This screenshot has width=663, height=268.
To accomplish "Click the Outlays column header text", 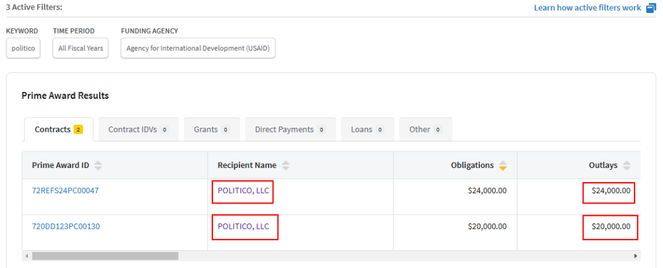I will (x=603, y=165).
